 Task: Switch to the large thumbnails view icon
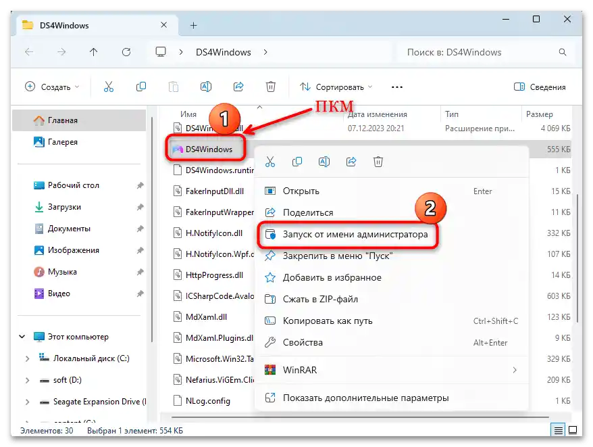point(573,430)
